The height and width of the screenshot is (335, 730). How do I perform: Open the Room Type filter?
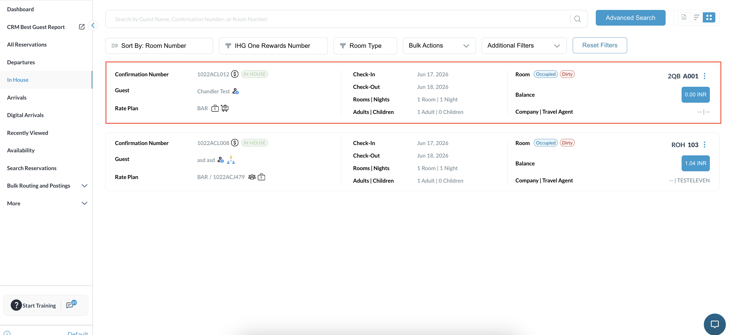pos(365,46)
